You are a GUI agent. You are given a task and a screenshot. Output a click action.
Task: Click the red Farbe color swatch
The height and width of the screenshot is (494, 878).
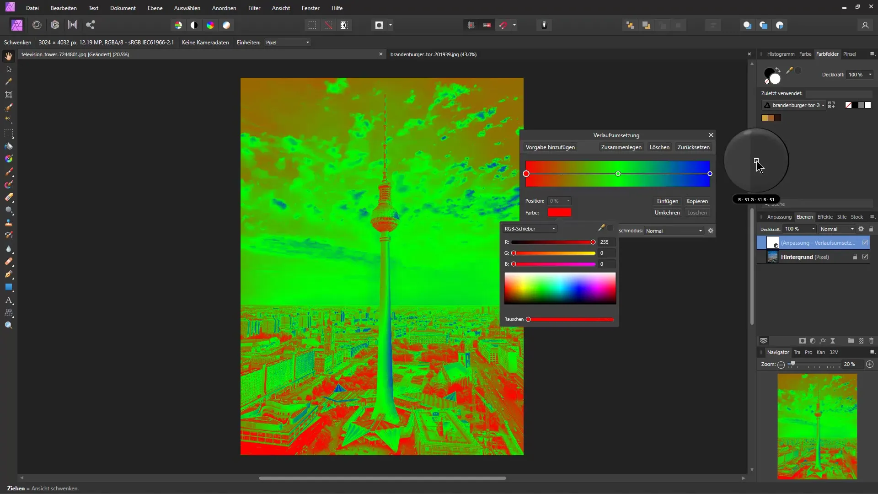[559, 212]
